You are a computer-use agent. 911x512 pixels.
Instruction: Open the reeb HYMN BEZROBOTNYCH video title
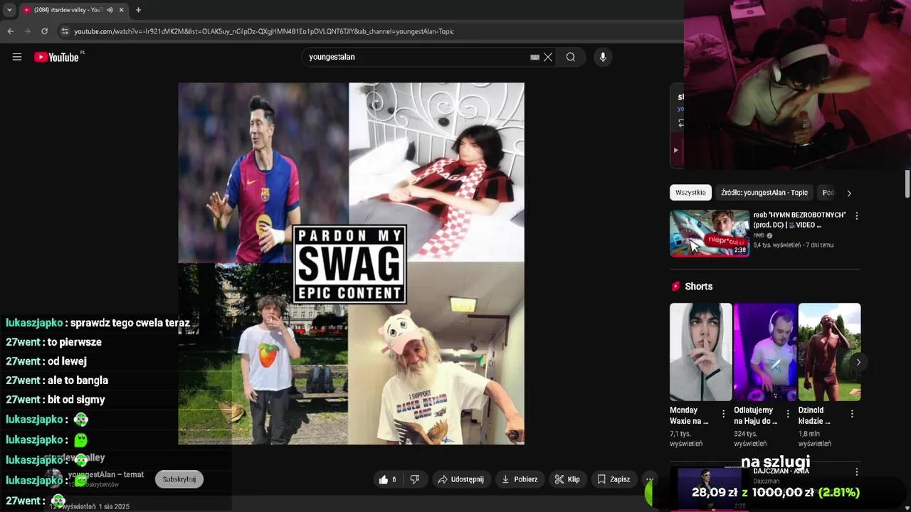pyautogui.click(x=799, y=220)
